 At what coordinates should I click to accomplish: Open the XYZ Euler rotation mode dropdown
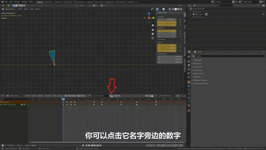tap(170, 40)
